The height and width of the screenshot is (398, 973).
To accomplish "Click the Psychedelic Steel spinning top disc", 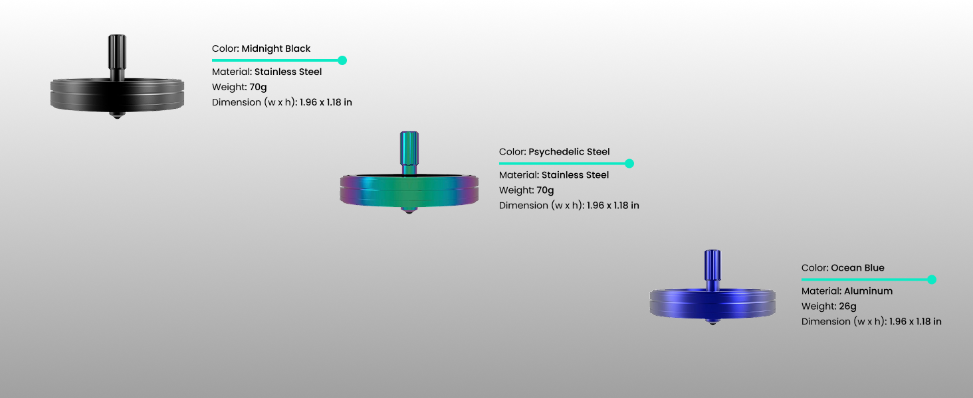I will [x=409, y=190].
